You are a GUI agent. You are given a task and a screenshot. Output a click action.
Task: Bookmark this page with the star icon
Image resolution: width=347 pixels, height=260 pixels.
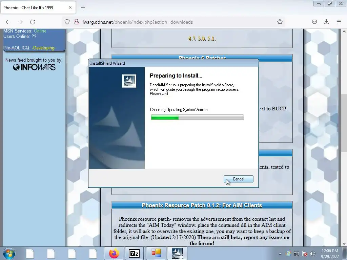[280, 22]
